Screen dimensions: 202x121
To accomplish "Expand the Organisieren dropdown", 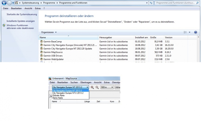I will point(49,32).
